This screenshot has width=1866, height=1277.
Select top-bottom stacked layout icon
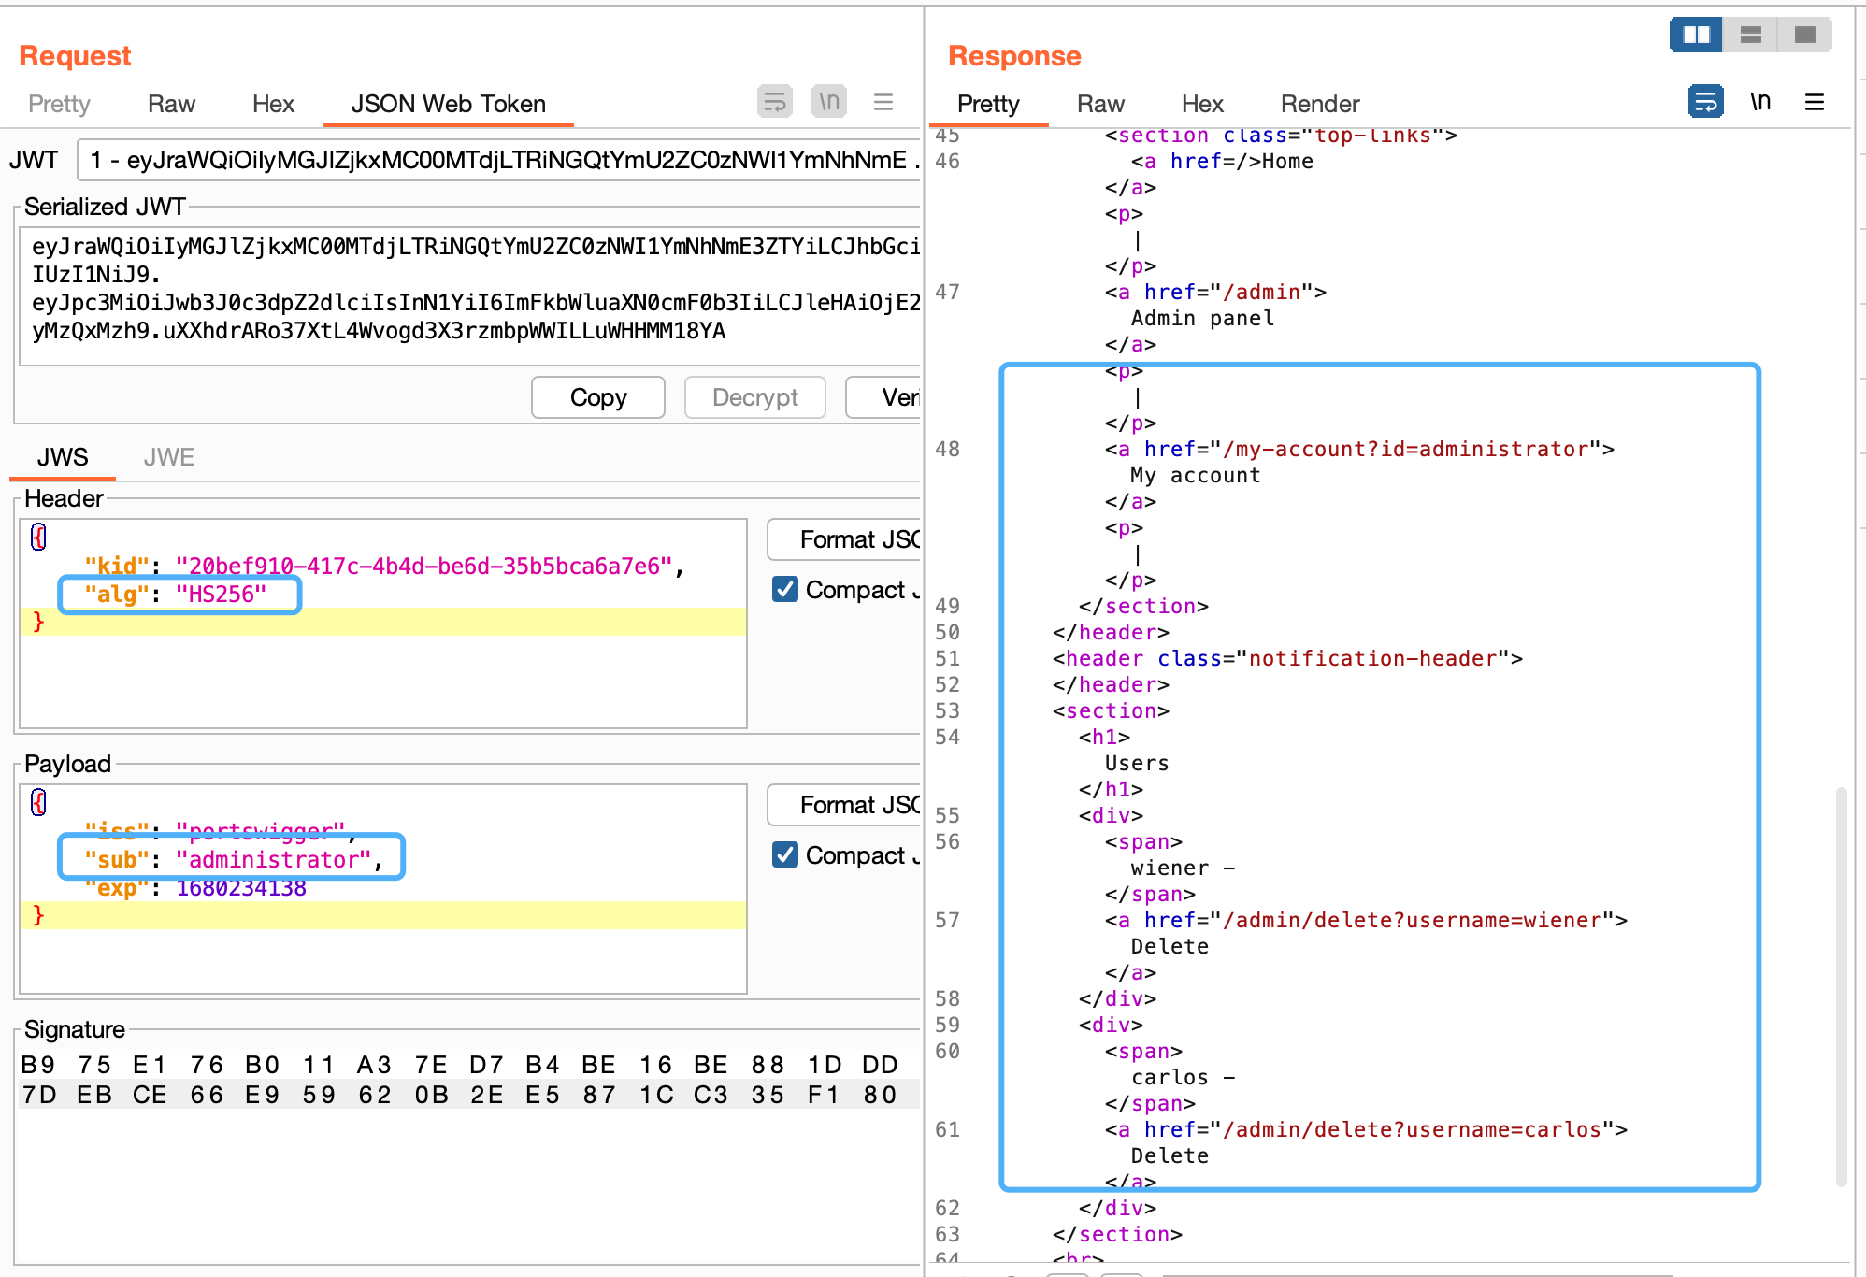(1750, 36)
